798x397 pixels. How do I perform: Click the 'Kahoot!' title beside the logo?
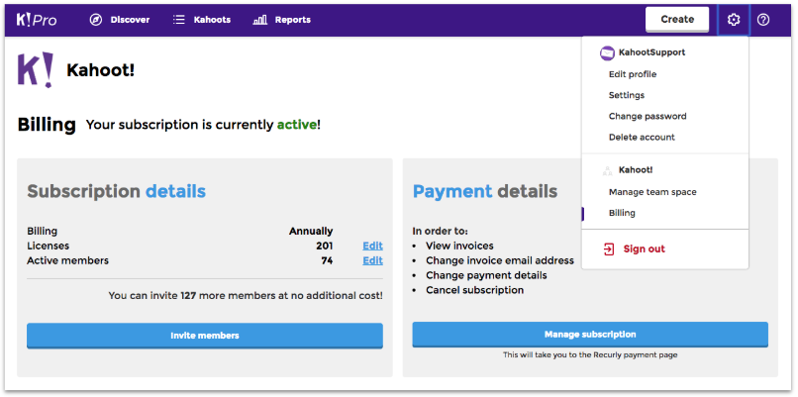100,70
